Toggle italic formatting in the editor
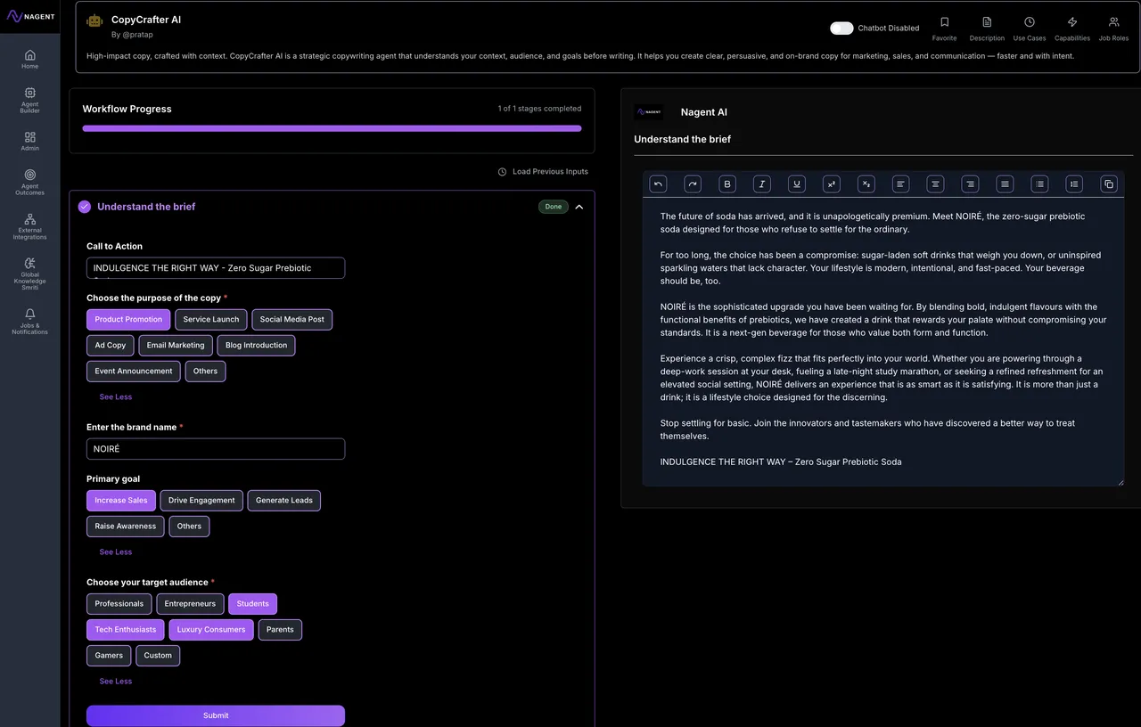The image size is (1141, 727). pyautogui.click(x=762, y=184)
